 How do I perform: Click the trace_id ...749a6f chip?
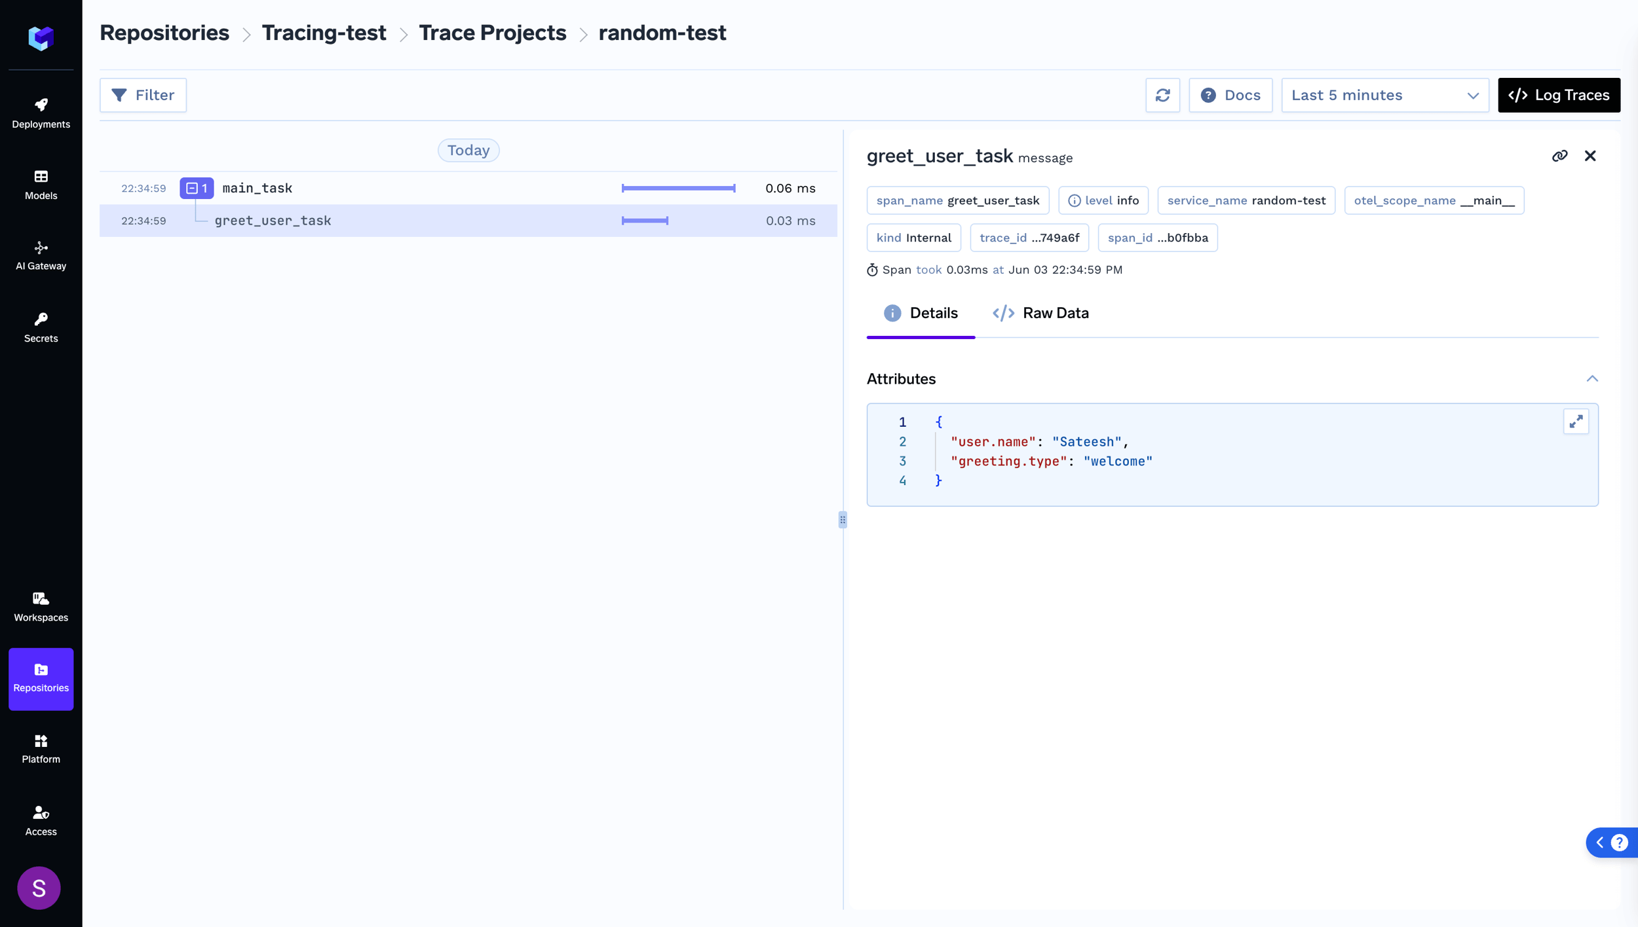point(1029,238)
